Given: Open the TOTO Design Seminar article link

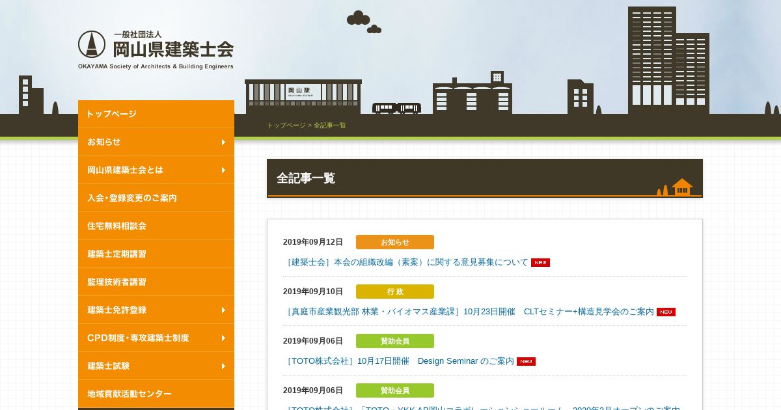Looking at the screenshot, I should (398, 361).
